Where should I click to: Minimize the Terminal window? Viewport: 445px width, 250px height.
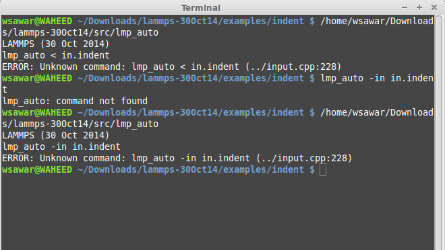click(405, 7)
